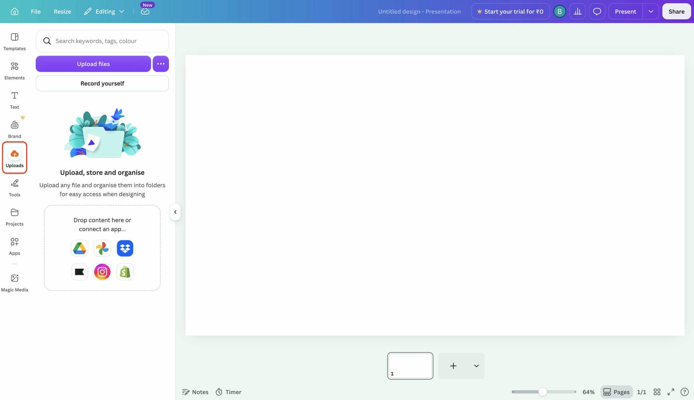Open the Text sidebar tab
This screenshot has width=694, height=400.
coord(14,100)
